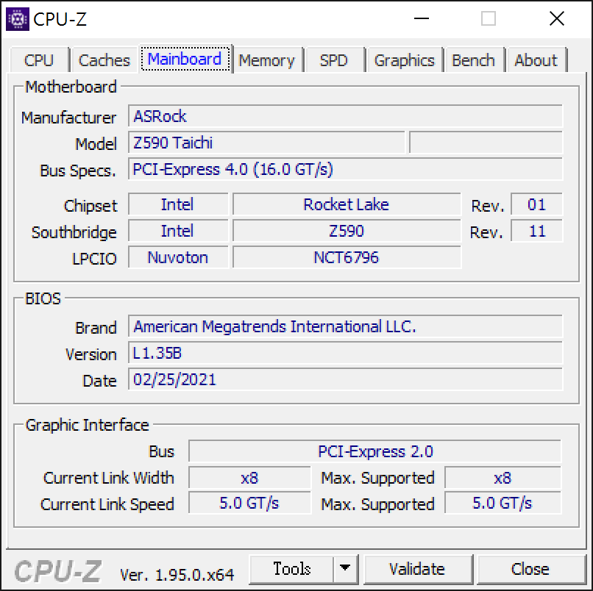Screen dimensions: 593x591
Task: Click the PCI-Express 2.0 graphic bus value
Action: (x=374, y=451)
